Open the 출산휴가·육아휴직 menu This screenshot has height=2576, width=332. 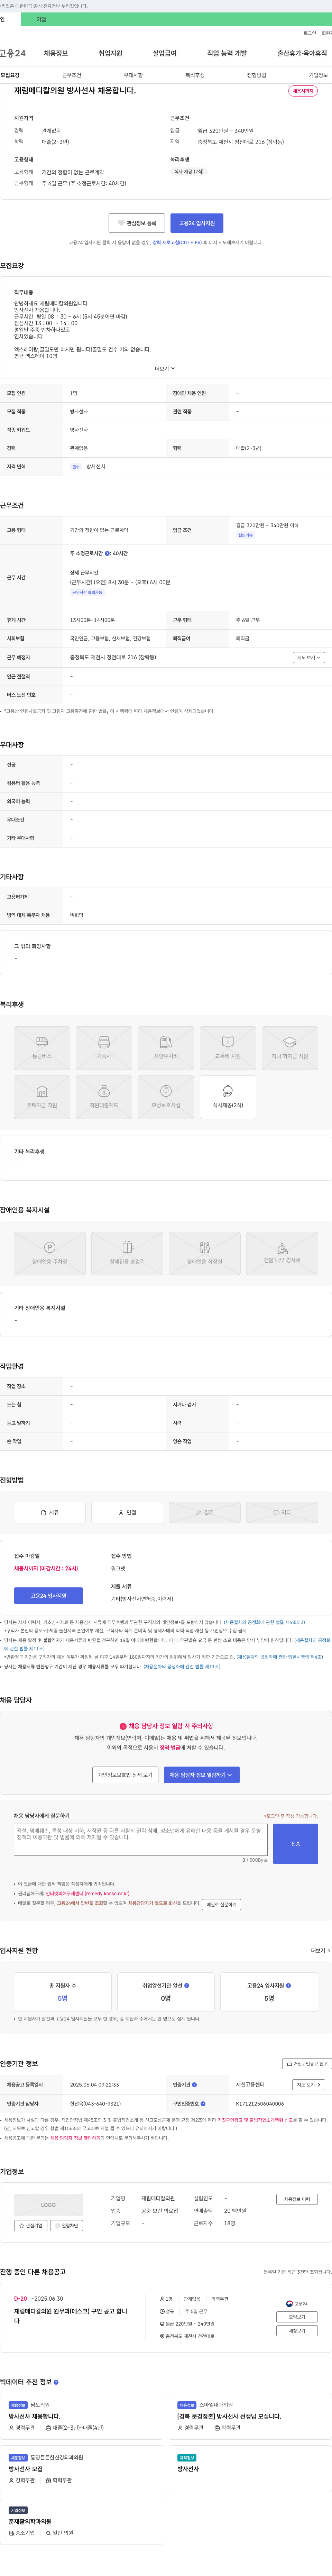point(302,53)
